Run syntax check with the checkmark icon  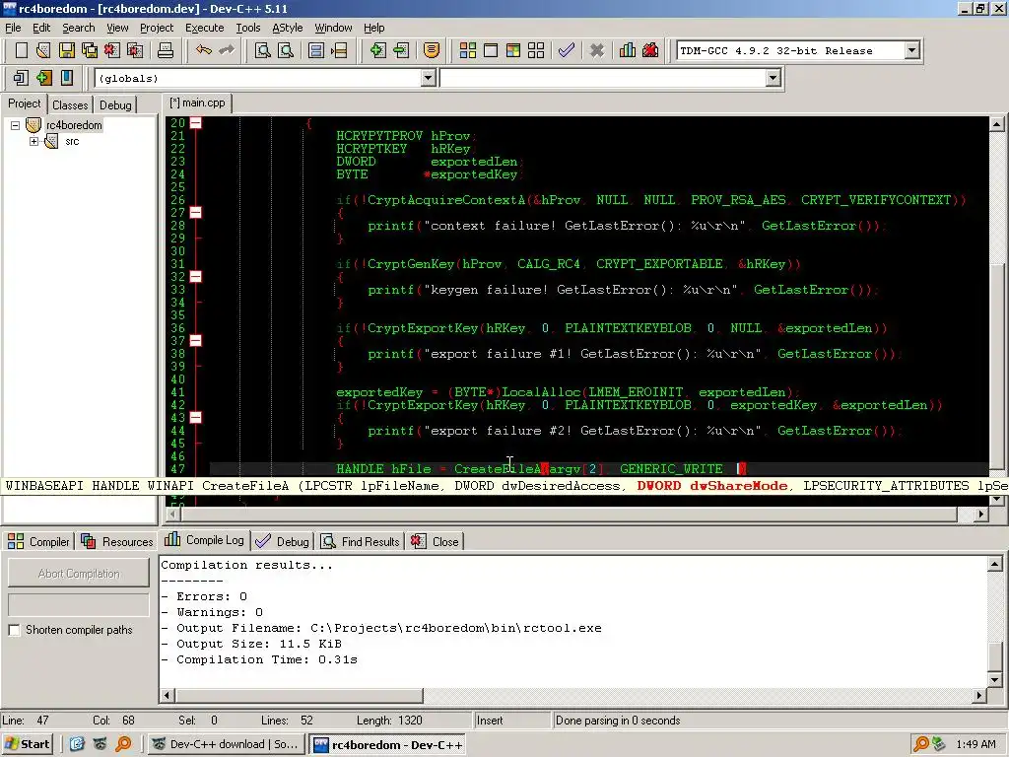[x=567, y=50]
